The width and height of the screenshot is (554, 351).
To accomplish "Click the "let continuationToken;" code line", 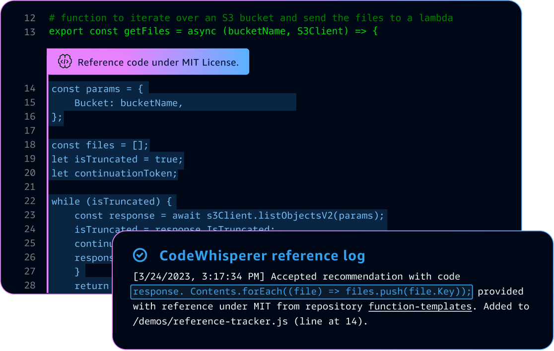I will [115, 174].
